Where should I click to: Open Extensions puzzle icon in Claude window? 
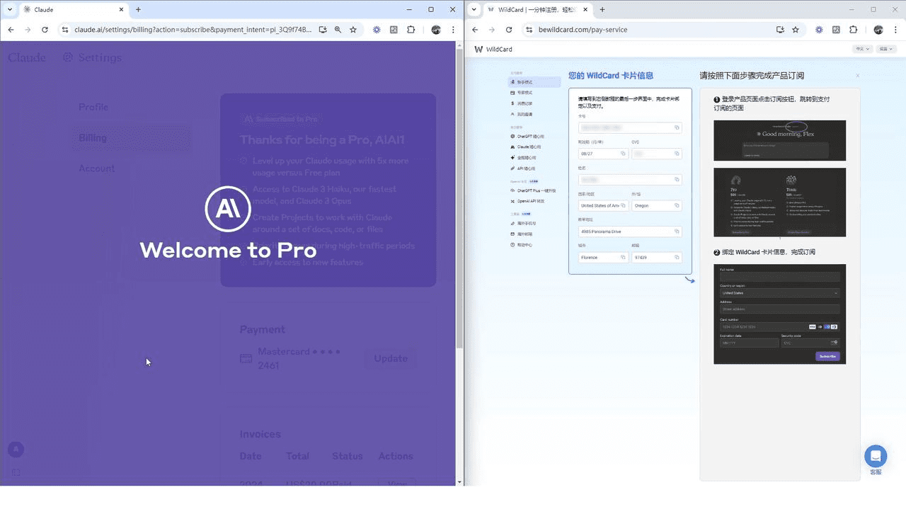pos(411,30)
